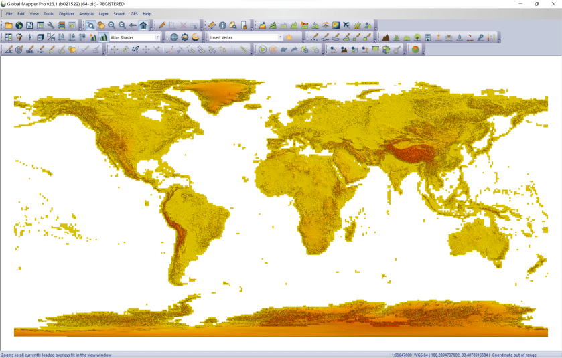Click the Home full view icon
562x358 pixels.
pos(143,25)
